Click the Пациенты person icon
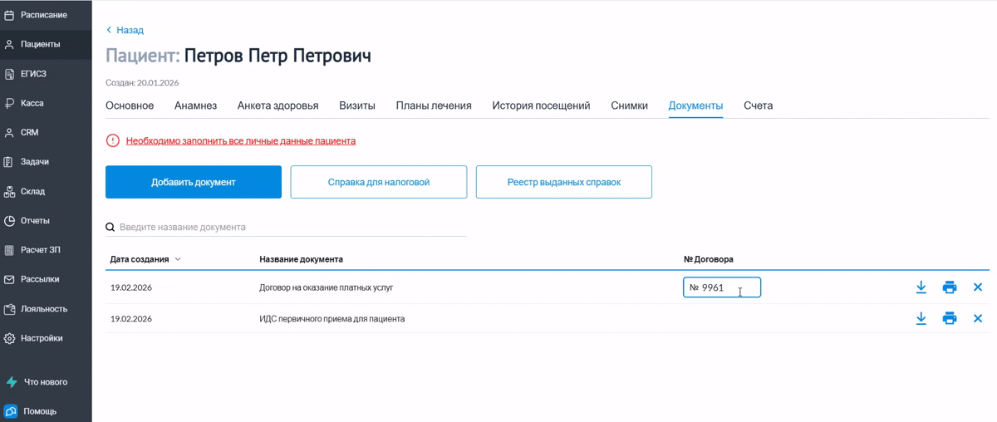This screenshot has width=997, height=422. 10,44
